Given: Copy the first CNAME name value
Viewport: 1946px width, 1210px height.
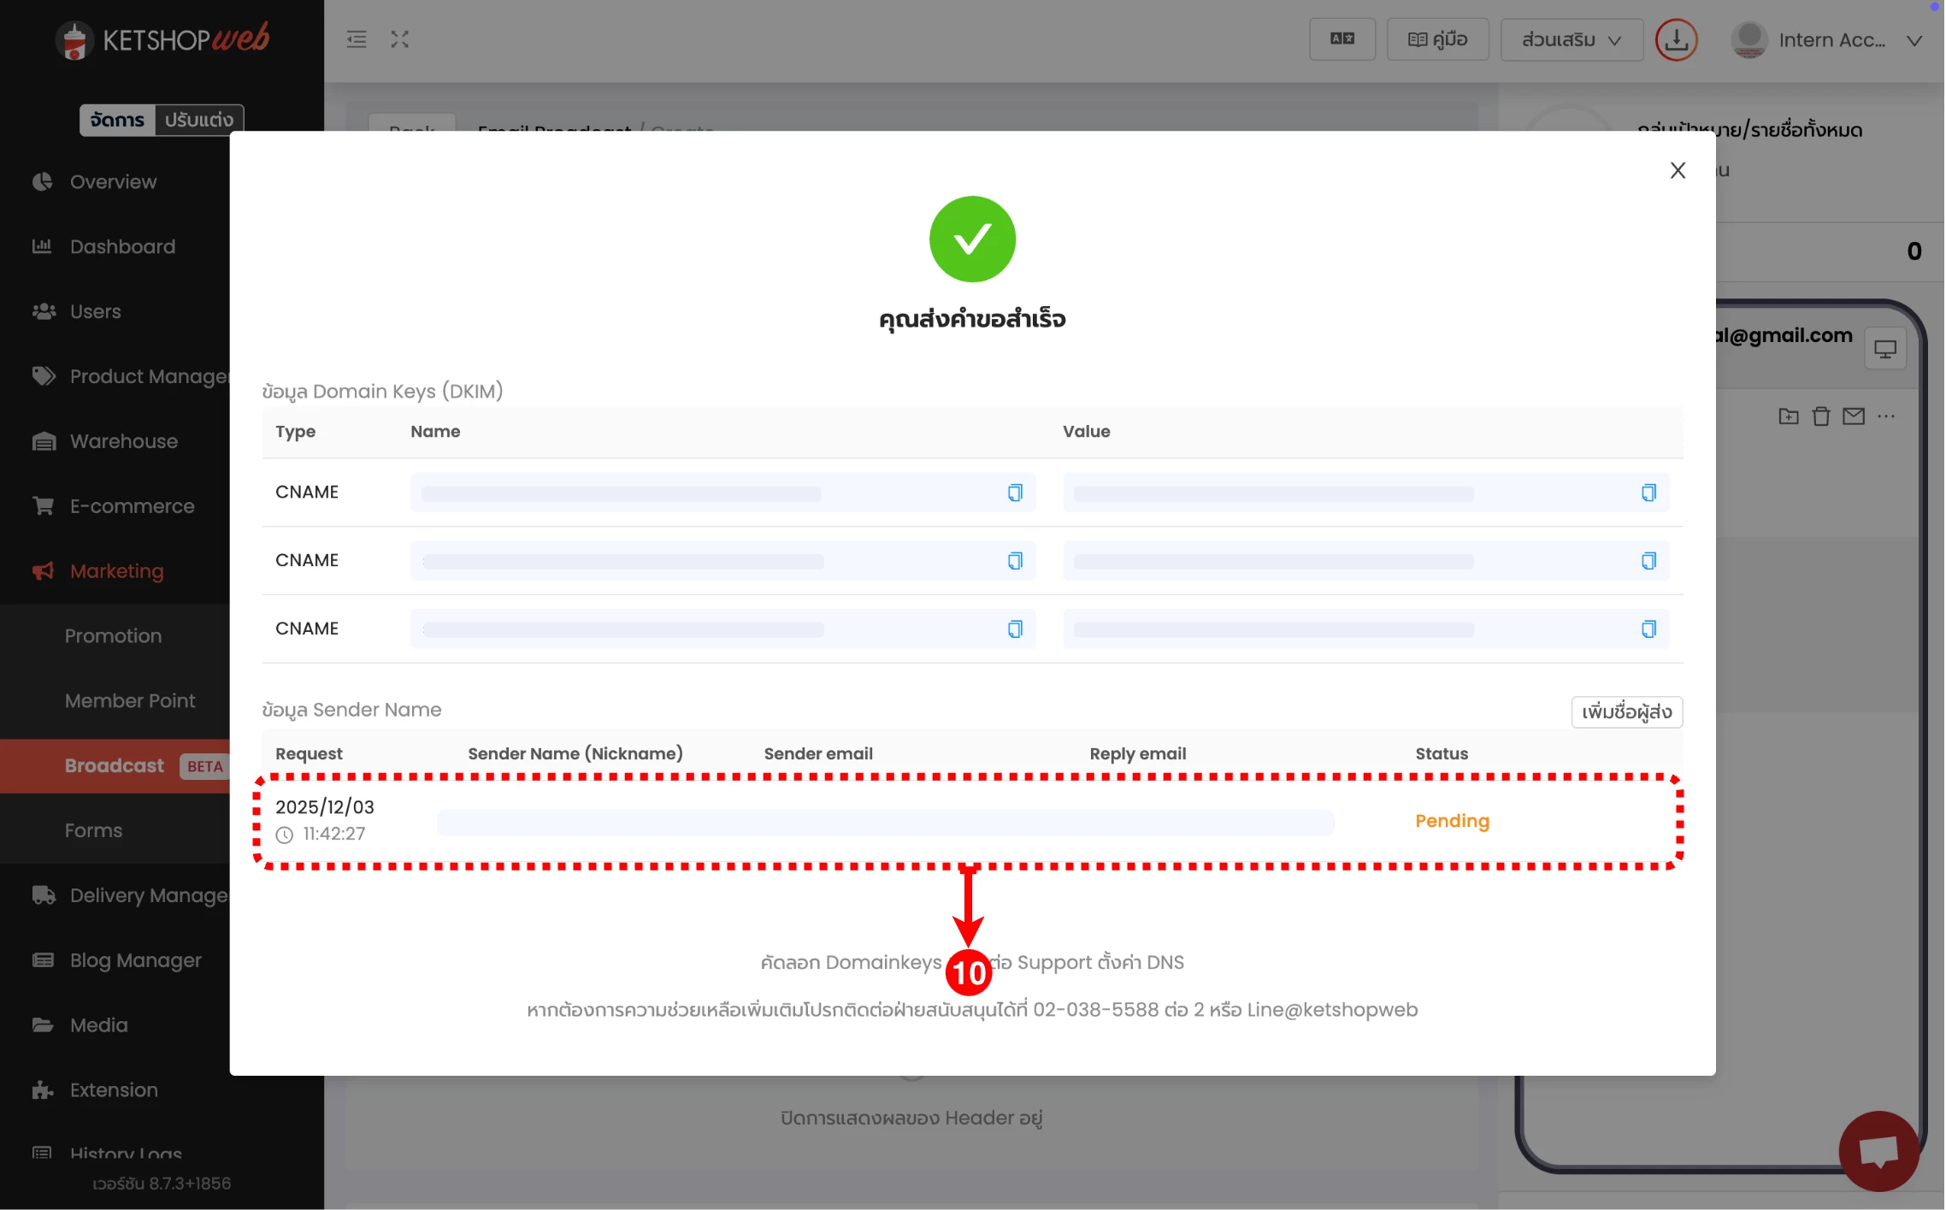Looking at the screenshot, I should [1015, 493].
